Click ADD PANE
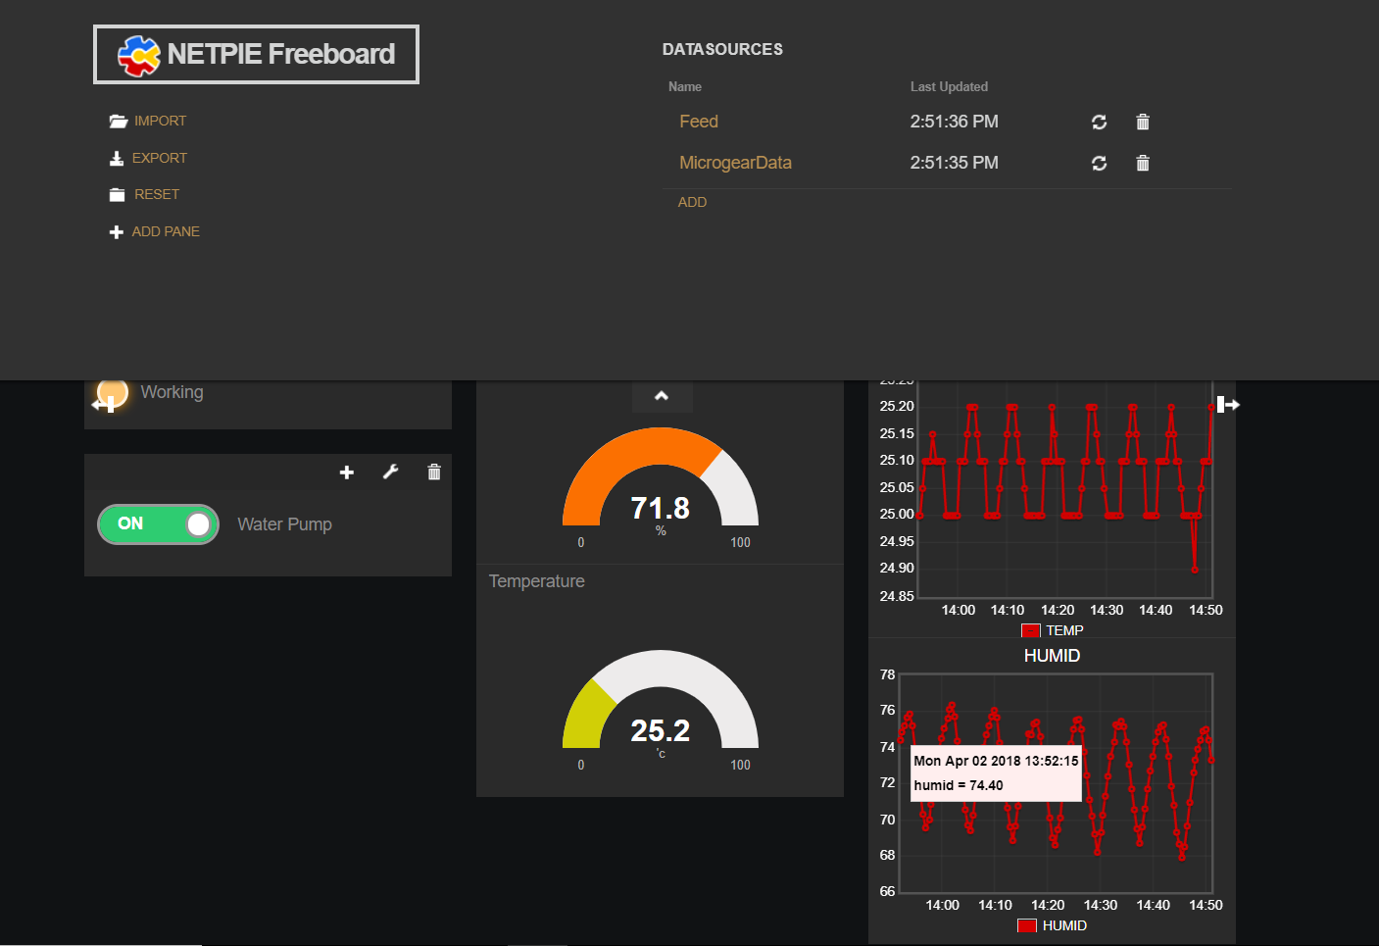Viewport: 1379px width, 946px height. (165, 232)
